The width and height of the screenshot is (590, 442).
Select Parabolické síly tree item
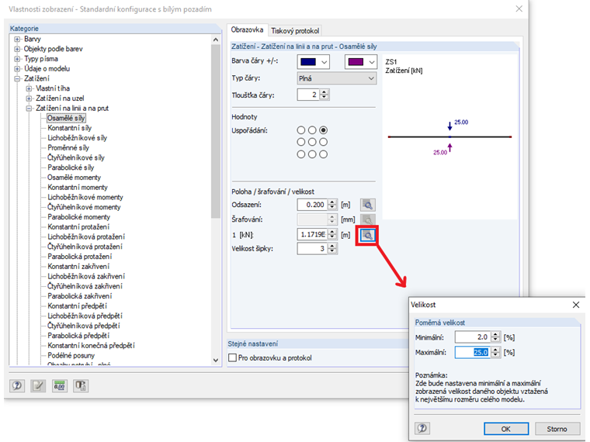pos(71,167)
